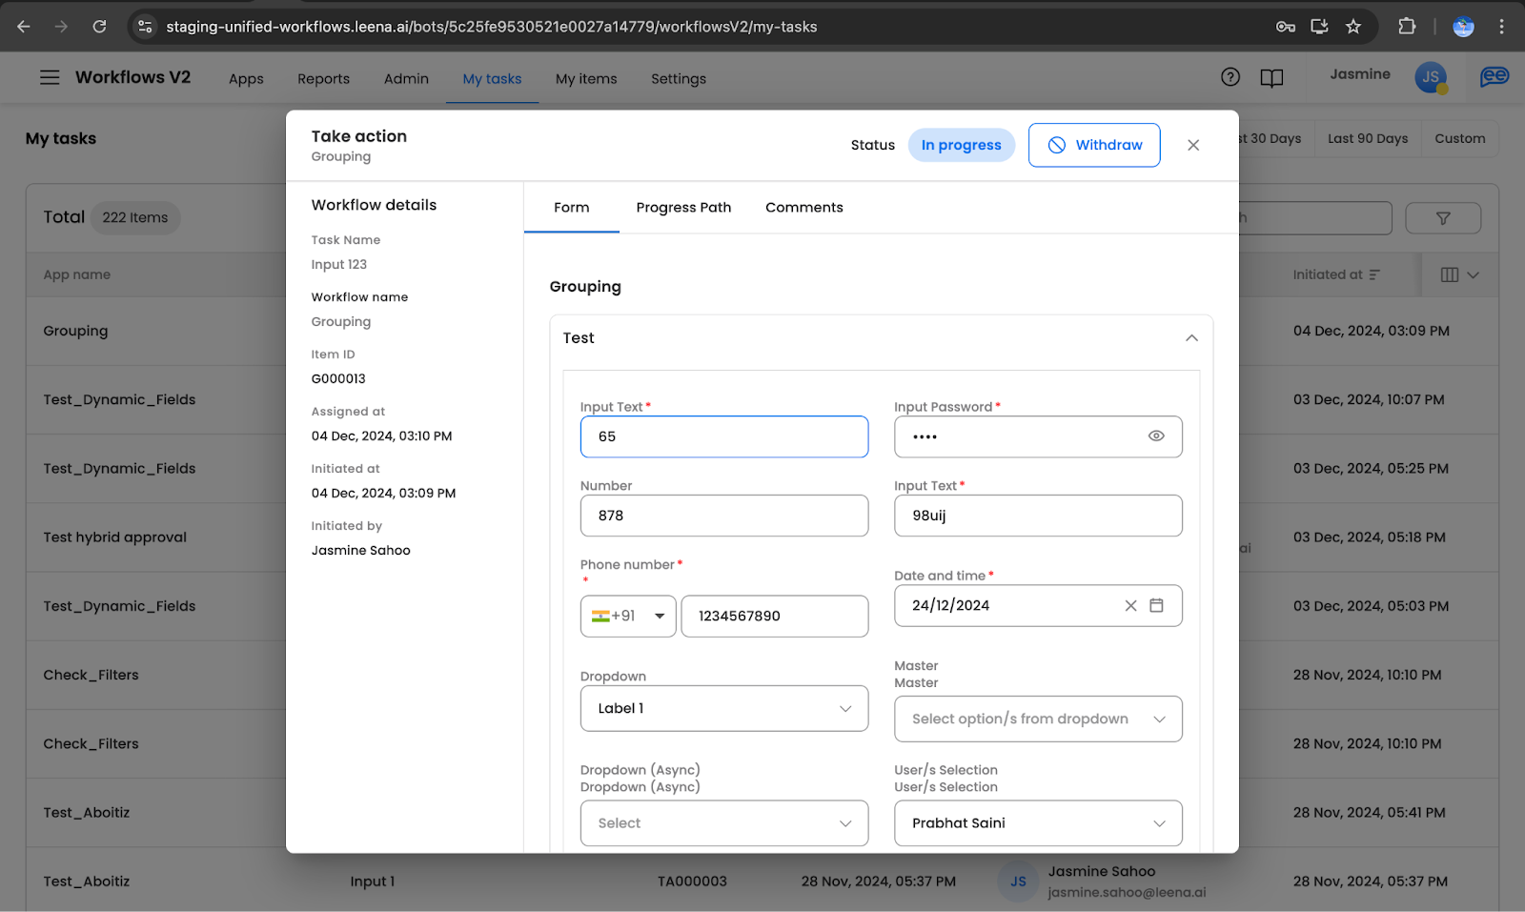The image size is (1525, 912).
Task: Switch to the Progress Path tab
Action: coord(683,208)
